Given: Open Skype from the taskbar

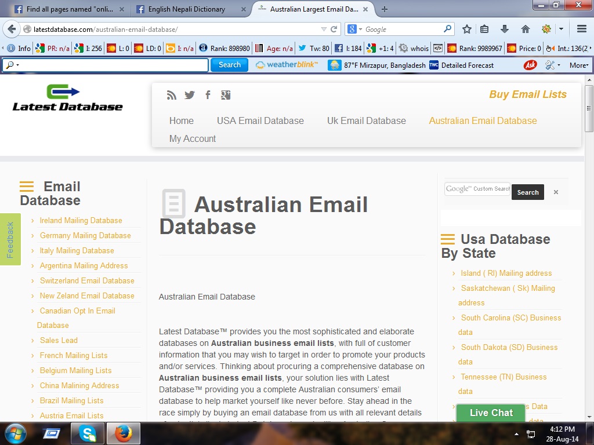Looking at the screenshot, I should tap(88, 433).
